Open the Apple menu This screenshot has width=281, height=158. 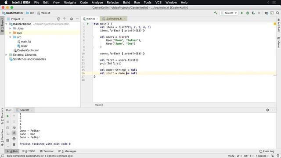(6, 3)
